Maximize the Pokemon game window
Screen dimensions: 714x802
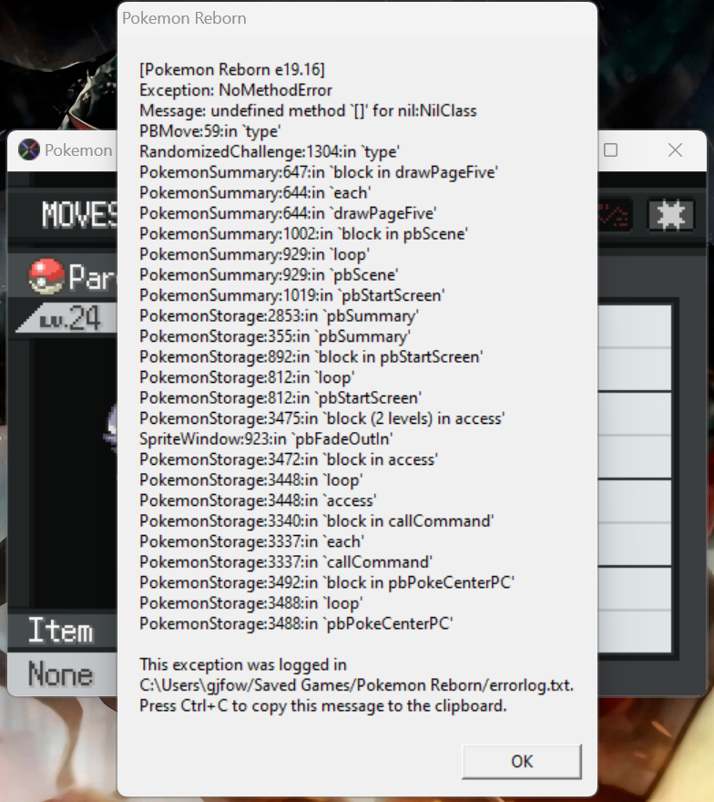(x=611, y=150)
